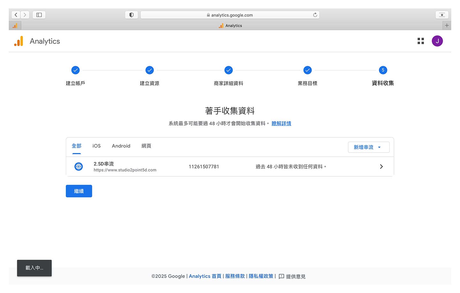Image resolution: width=460 pixels, height=293 pixels.
Task: Expand stream details with the right chevron
Action: tap(381, 166)
